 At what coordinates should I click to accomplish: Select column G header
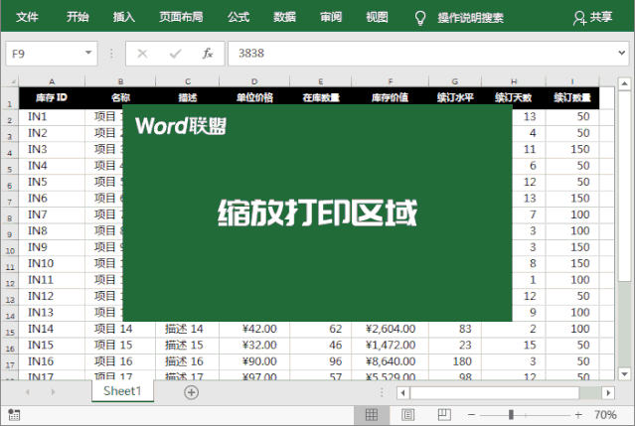click(x=455, y=81)
